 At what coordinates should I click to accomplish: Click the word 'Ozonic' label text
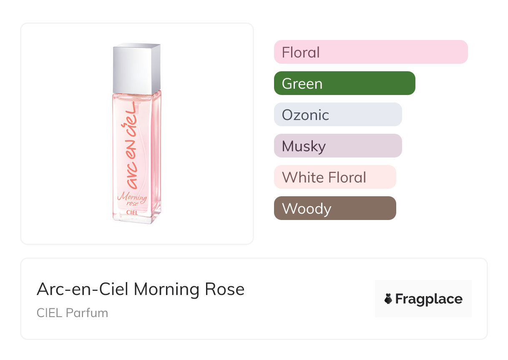coord(305,115)
